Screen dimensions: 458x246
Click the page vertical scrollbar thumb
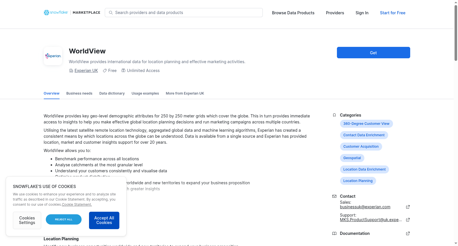point(456,33)
